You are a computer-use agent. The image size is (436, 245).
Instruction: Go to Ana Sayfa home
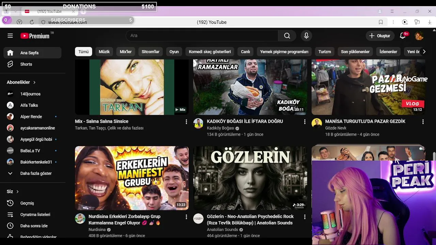click(32, 53)
